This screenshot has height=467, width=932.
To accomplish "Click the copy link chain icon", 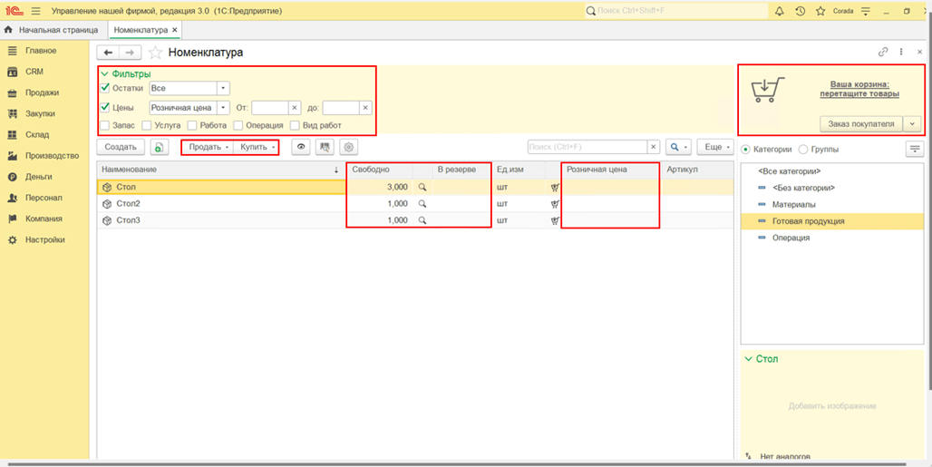I will click(884, 53).
